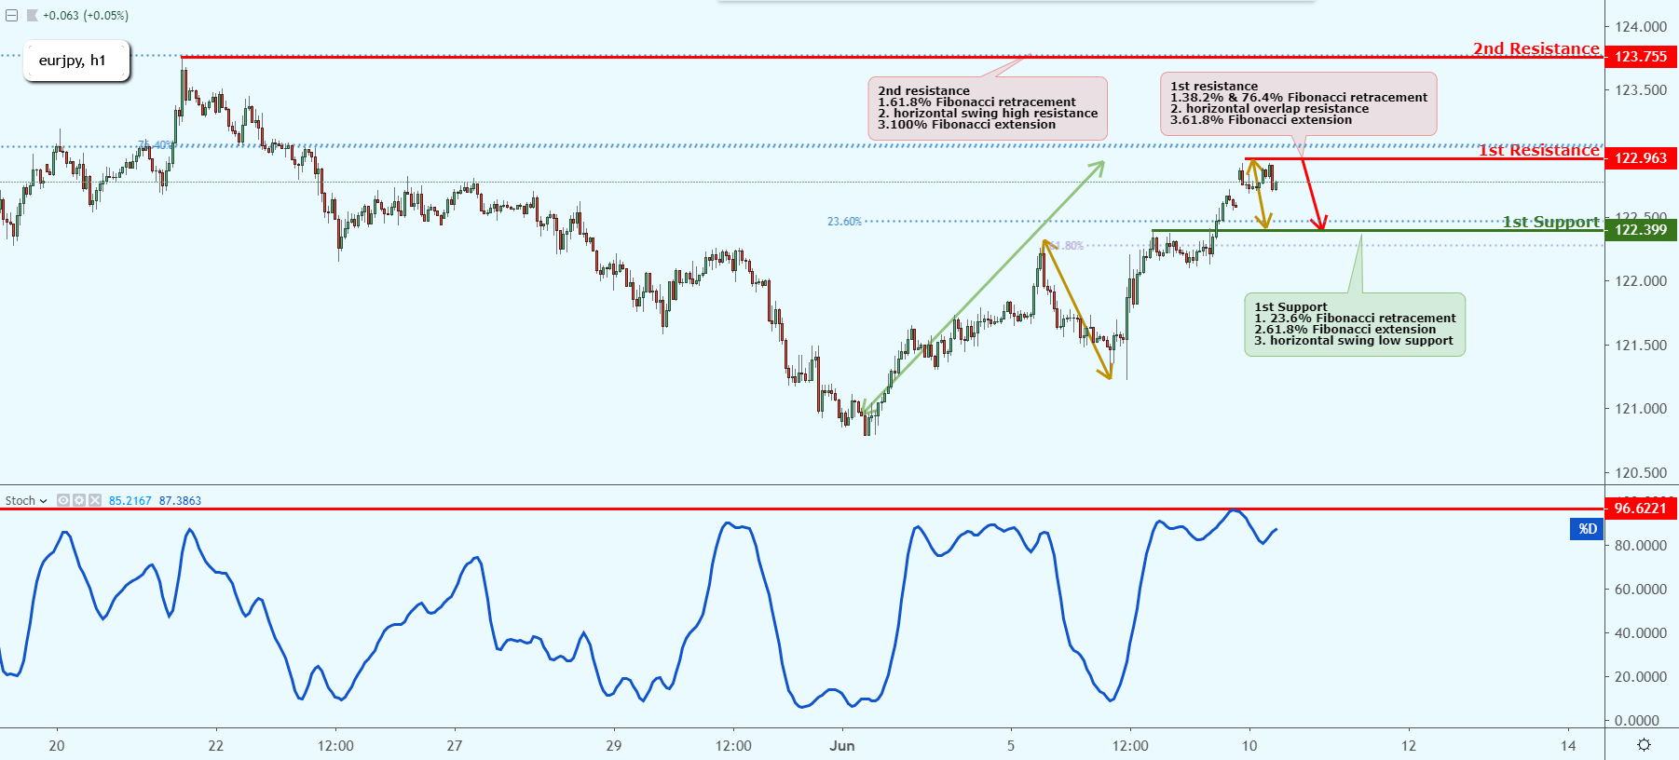This screenshot has height=760, width=1679.
Task: Select the 96.6221 stochastic level label
Action: tap(1641, 509)
